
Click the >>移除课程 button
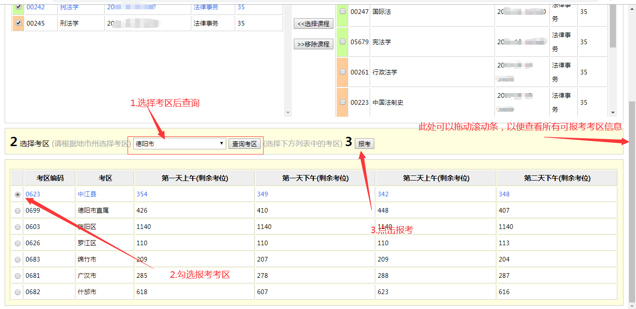click(x=313, y=44)
